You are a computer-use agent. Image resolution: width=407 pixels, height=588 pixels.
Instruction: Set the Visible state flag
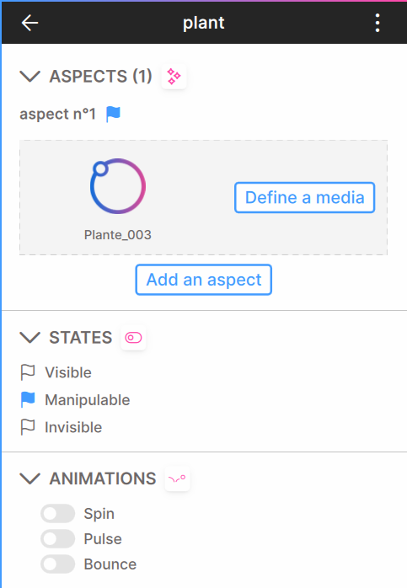28,372
